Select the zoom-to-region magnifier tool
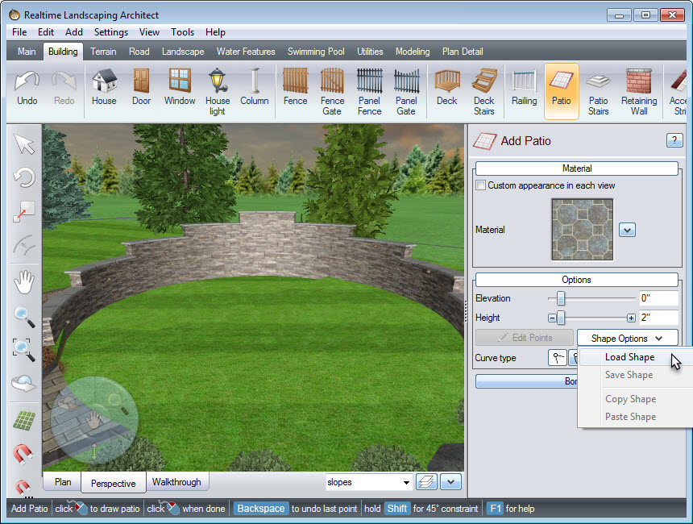The height and width of the screenshot is (524, 693). [x=24, y=350]
